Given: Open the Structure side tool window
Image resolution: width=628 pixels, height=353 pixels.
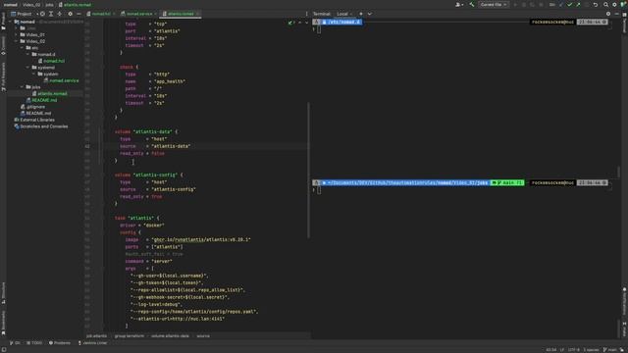Looking at the screenshot, I should point(3,293).
